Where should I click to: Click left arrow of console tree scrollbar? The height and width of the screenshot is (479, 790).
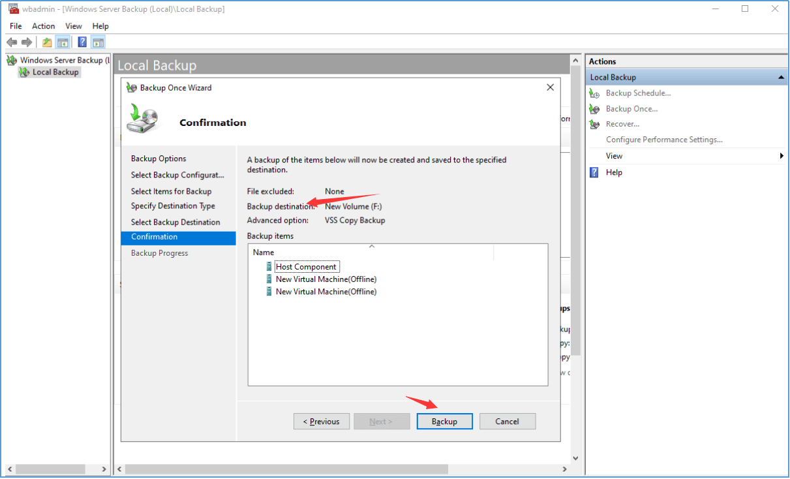pos(9,469)
